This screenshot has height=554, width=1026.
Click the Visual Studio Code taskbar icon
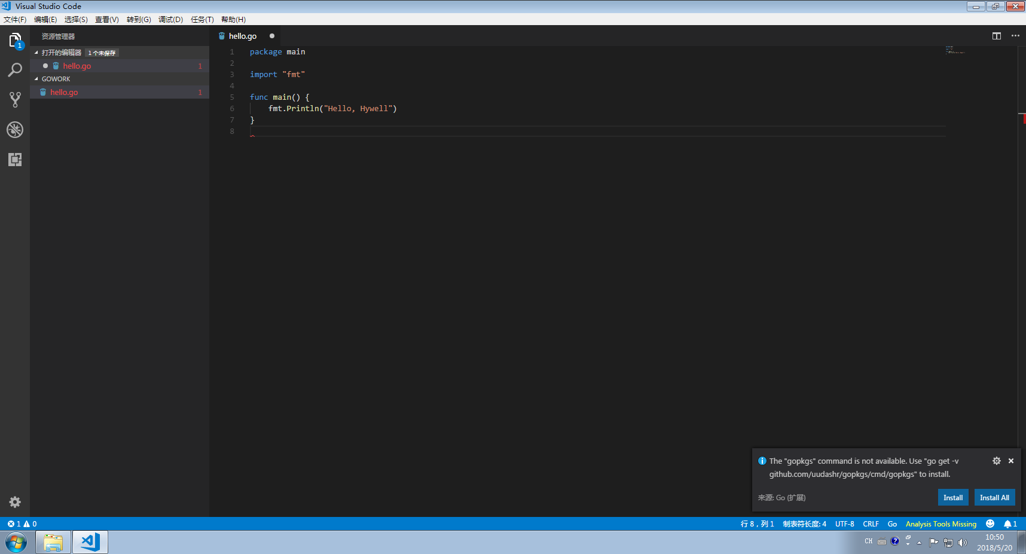pos(90,542)
